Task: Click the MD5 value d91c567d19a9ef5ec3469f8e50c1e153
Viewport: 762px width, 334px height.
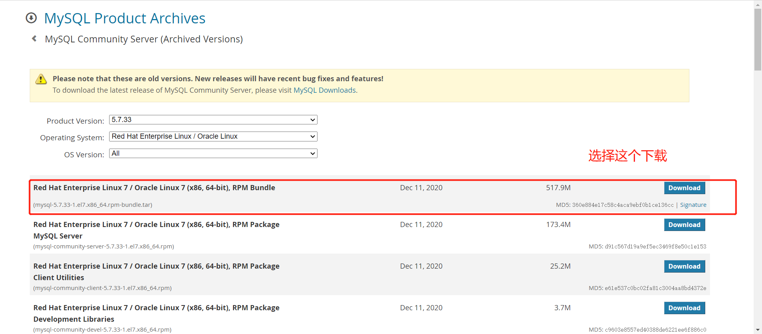Action: [x=655, y=246]
